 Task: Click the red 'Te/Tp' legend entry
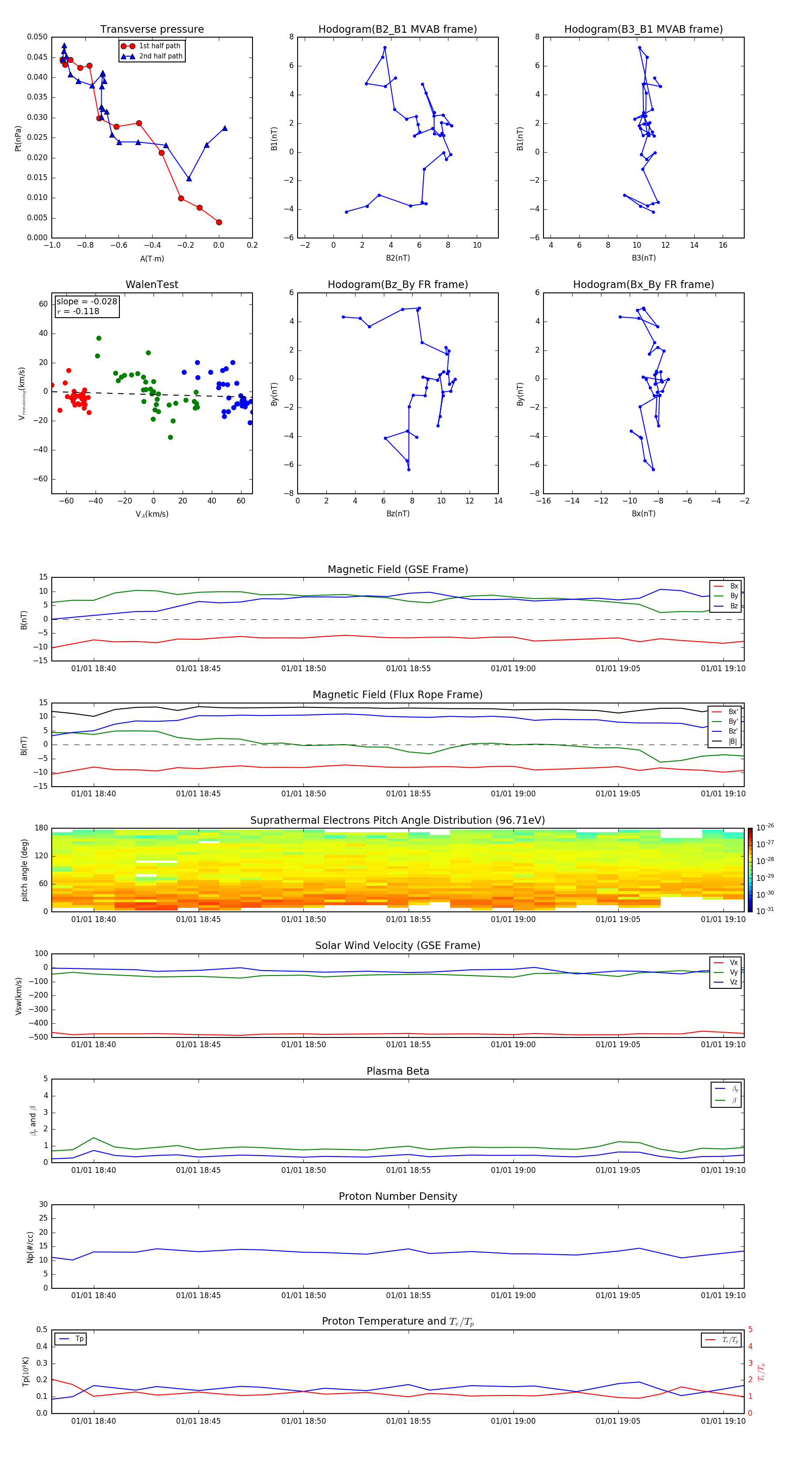point(722,1340)
